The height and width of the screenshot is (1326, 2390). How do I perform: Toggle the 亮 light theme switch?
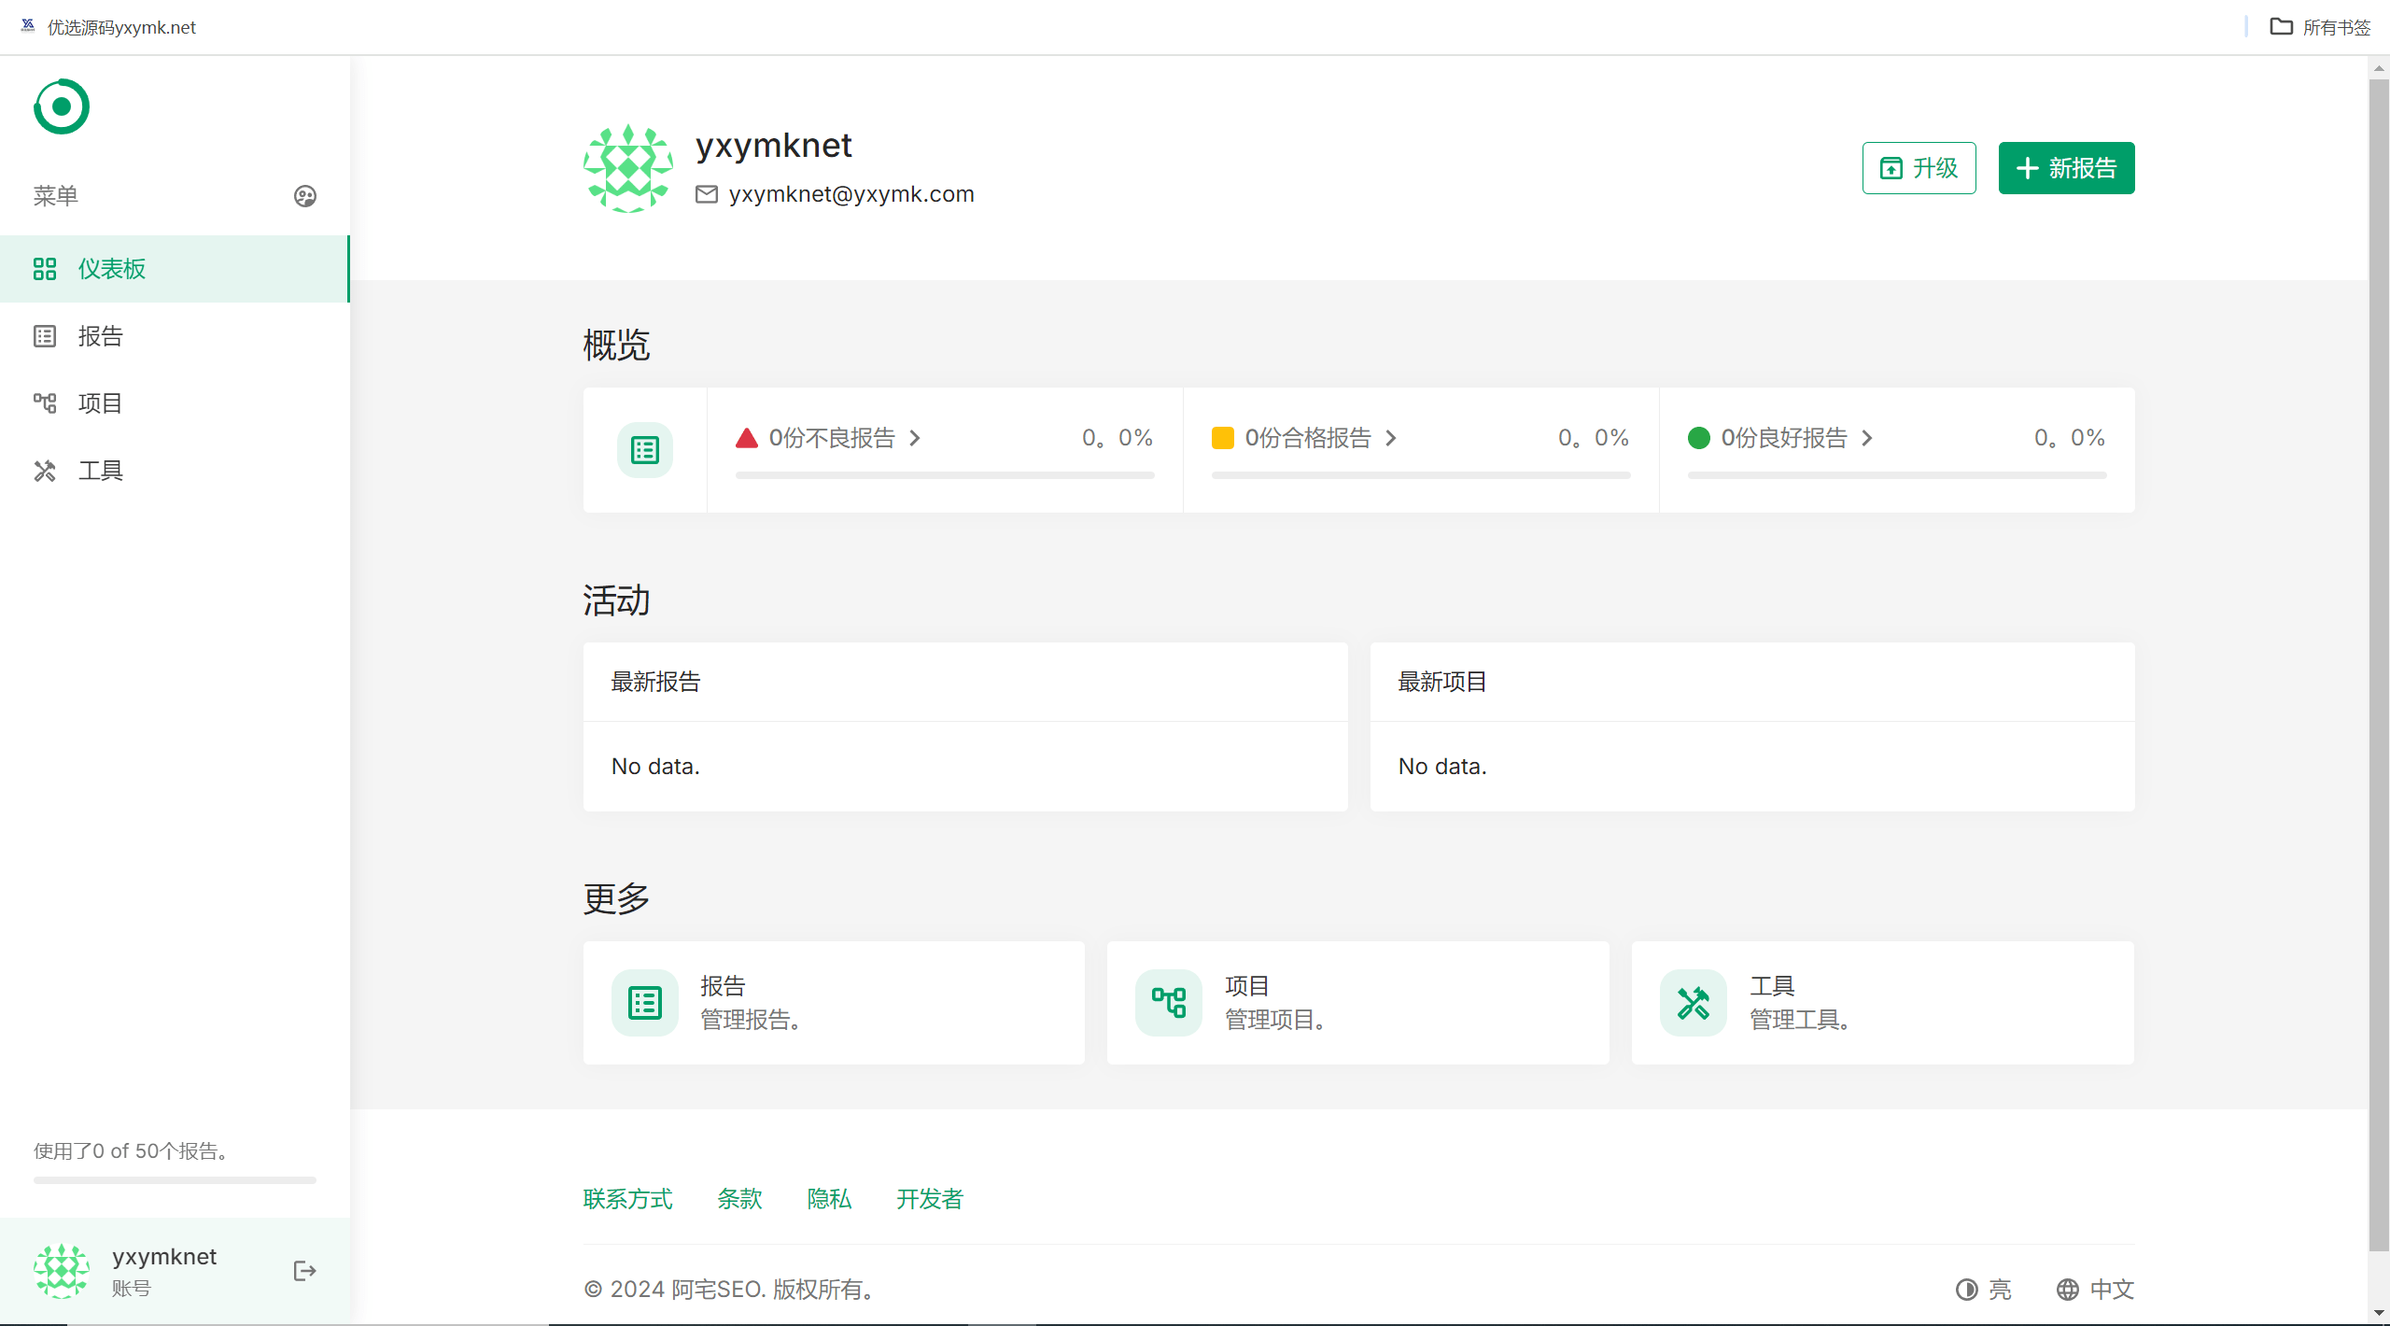[x=1984, y=1290]
